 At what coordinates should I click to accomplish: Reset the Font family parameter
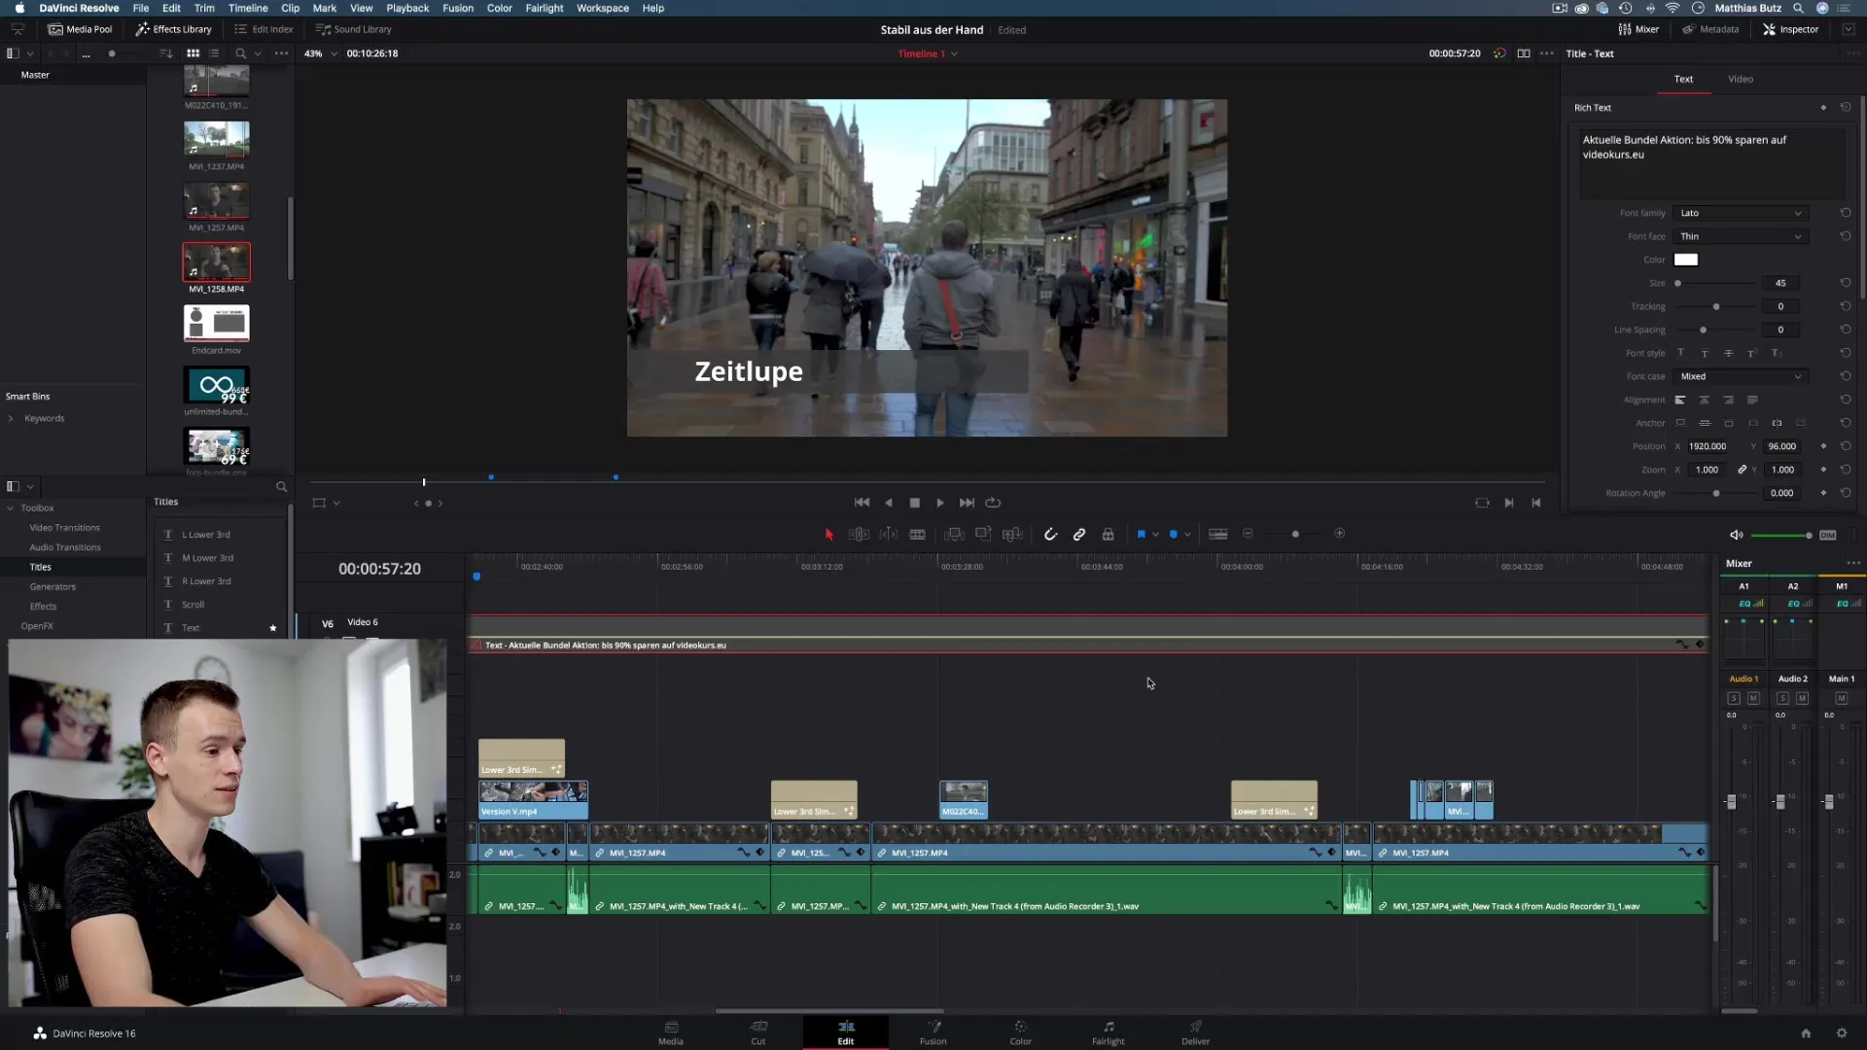point(1845,213)
